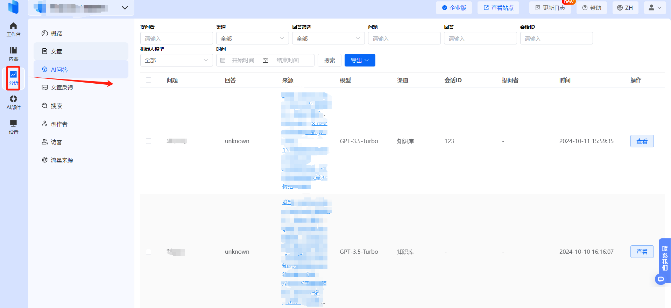Click the 2024-10-11 15:59:35 timestamp
This screenshot has width=671, height=308.
point(586,141)
